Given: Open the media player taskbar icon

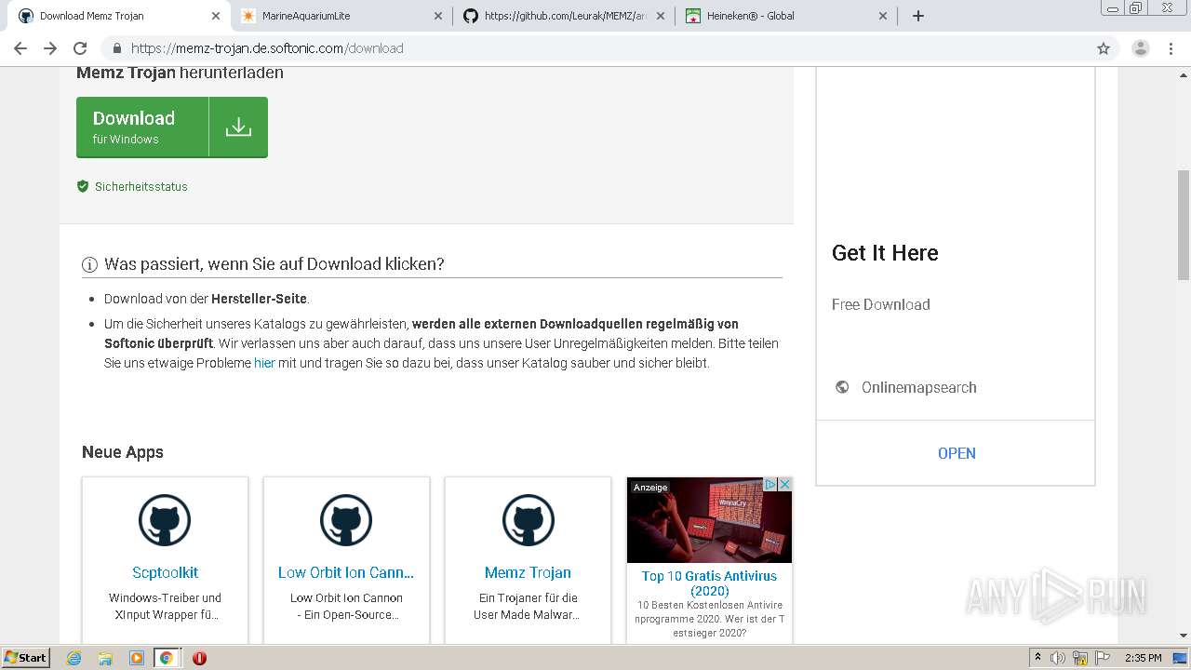Looking at the screenshot, I should point(136,658).
